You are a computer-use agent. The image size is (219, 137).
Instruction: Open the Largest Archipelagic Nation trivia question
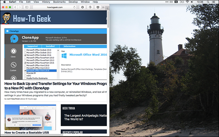click(x=86, y=117)
